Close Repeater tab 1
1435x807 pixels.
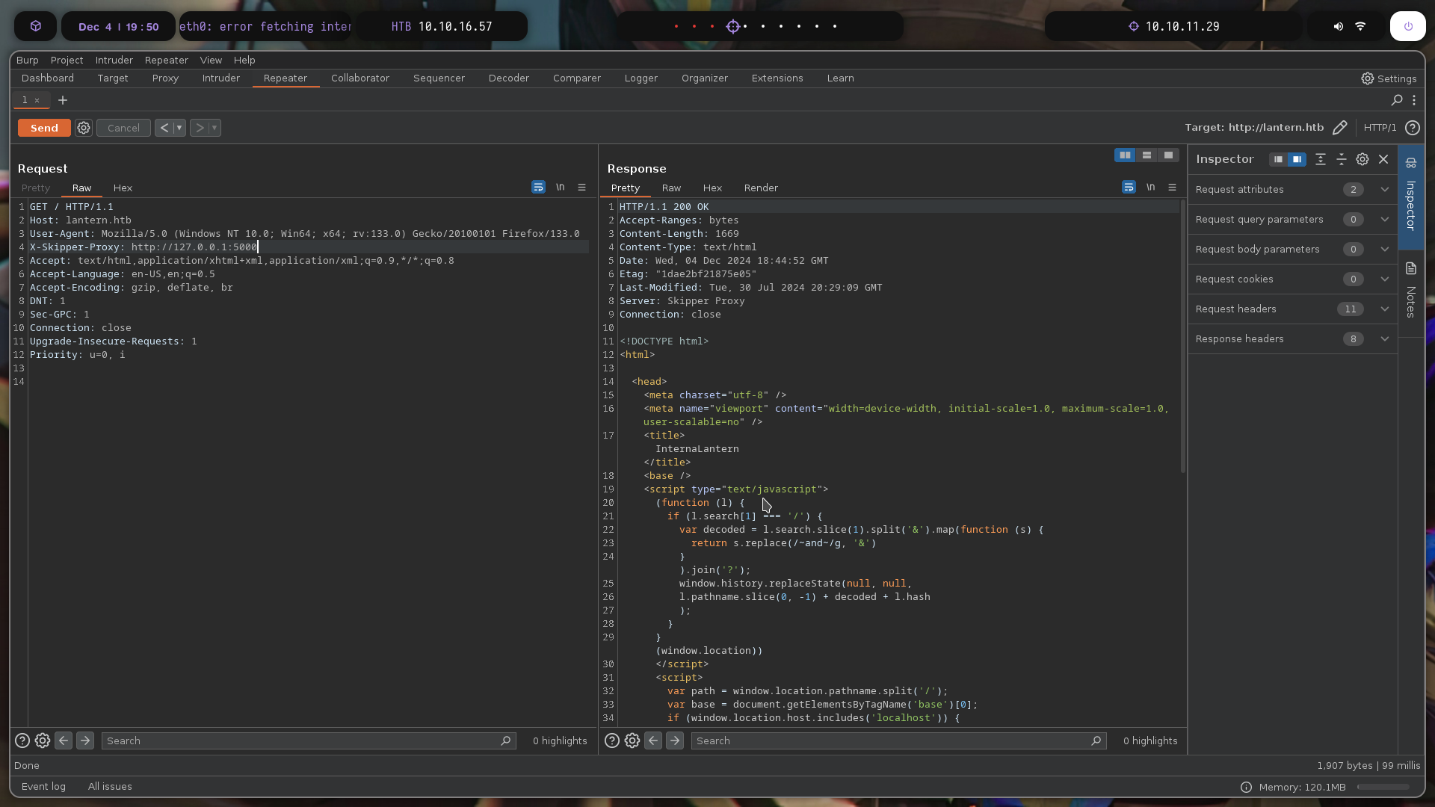tap(37, 100)
